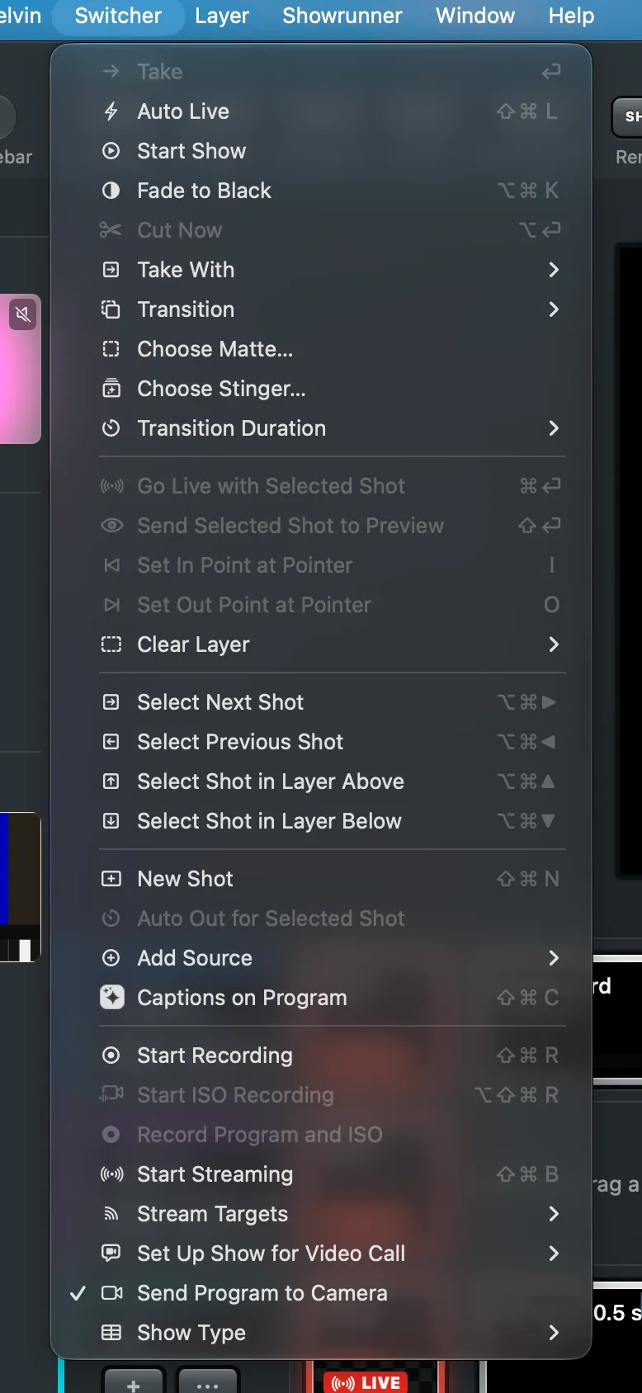Select the pink shot thumbnail behind the menu

tap(21, 369)
